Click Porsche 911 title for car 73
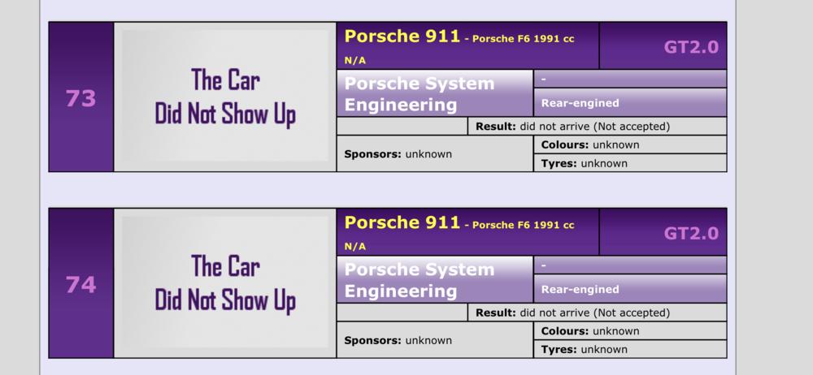This screenshot has height=375, width=813. (x=402, y=37)
